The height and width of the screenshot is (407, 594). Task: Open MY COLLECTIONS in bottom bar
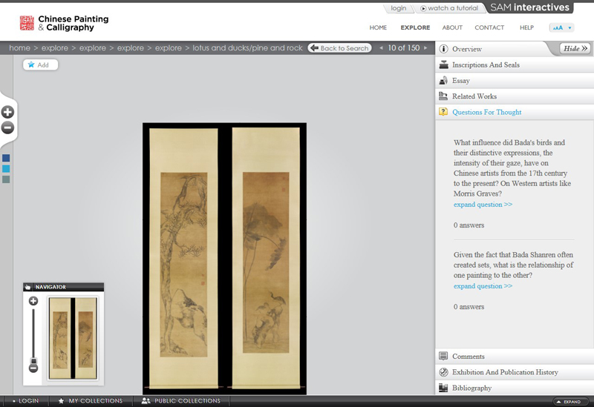90,401
